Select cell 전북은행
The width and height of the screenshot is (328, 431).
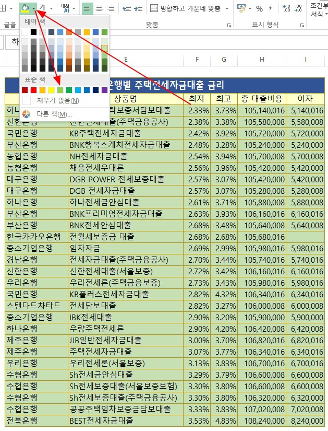pyautogui.click(x=37, y=421)
